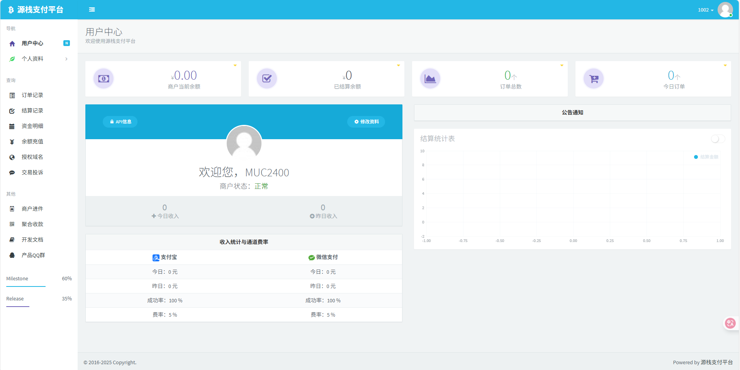Image resolution: width=740 pixels, height=370 pixels.
Task: Click the 修改资料 button
Action: [366, 122]
